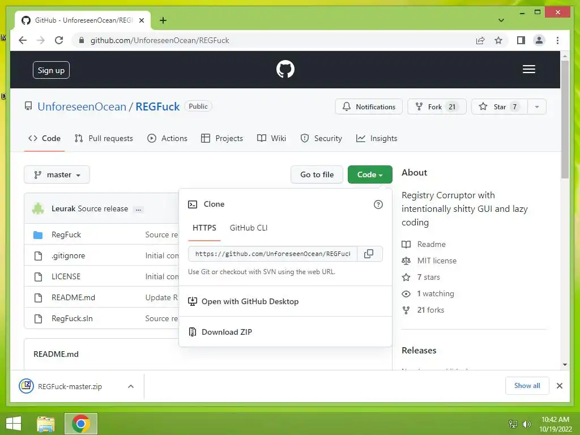
Task: Click the REGFuck-master.zip file icon
Action: tap(26, 386)
